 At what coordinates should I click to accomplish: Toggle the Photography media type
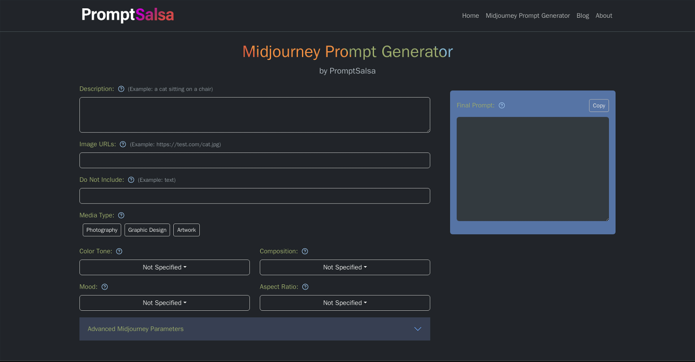[x=102, y=230]
